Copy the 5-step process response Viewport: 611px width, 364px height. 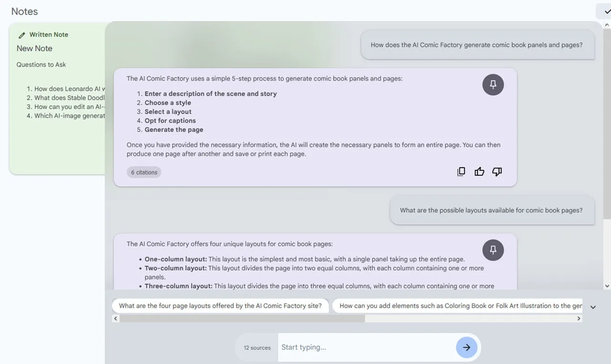[461, 172]
